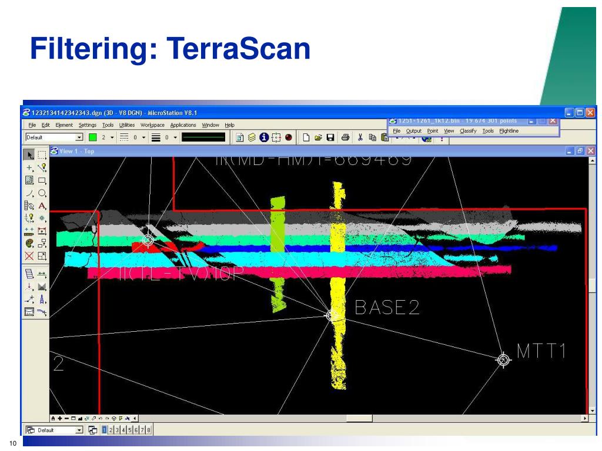Open the Groups tool with lightbulb
This screenshot has width=602, height=451.
[29, 218]
